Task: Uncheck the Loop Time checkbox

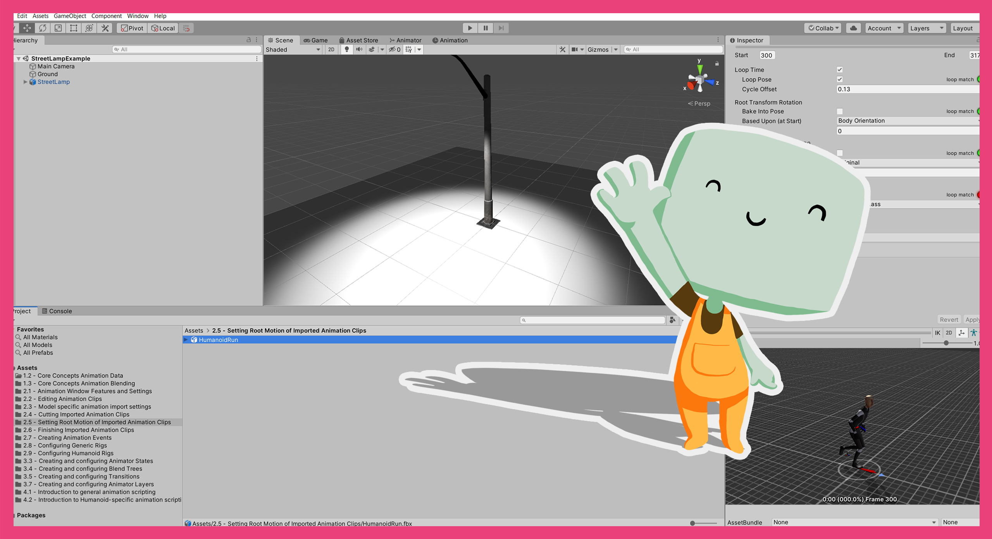Action: [840, 70]
